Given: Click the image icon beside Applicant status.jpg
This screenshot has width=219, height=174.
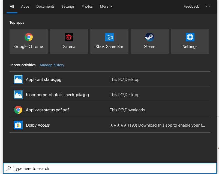Looking at the screenshot, I should (18, 79).
